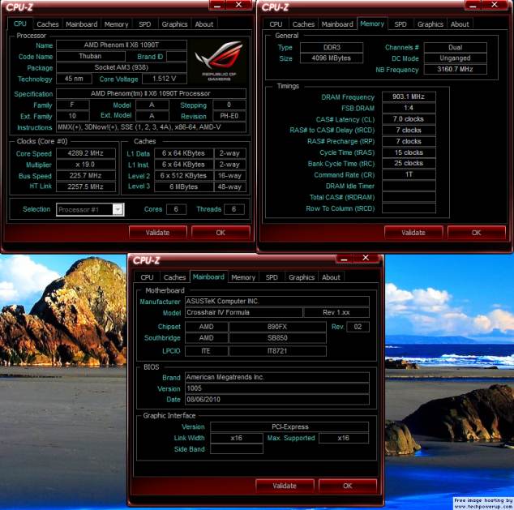Click the IT8721 LPCIO field

[x=277, y=351]
